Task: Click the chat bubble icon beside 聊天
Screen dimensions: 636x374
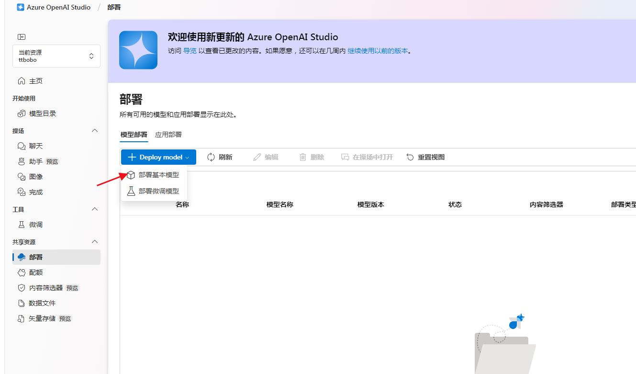Action: click(21, 146)
